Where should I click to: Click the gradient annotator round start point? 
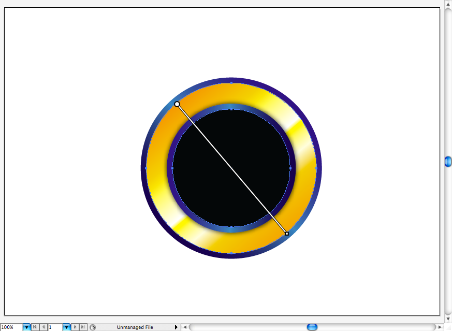click(177, 104)
